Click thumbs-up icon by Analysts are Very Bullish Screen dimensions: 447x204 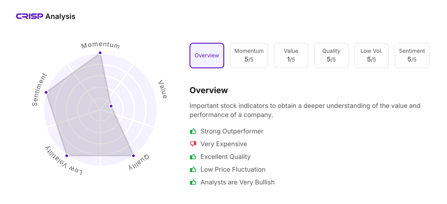point(193,182)
